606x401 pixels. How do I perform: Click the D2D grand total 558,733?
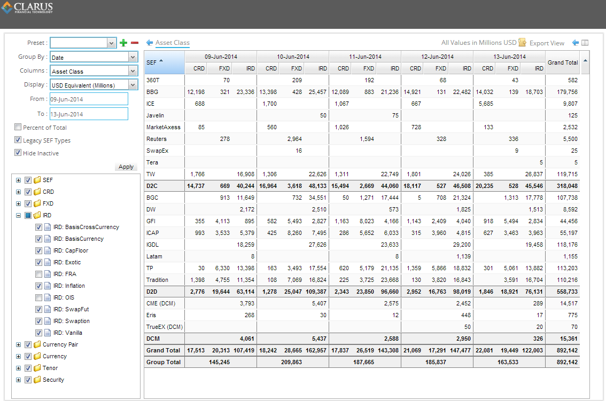567,292
